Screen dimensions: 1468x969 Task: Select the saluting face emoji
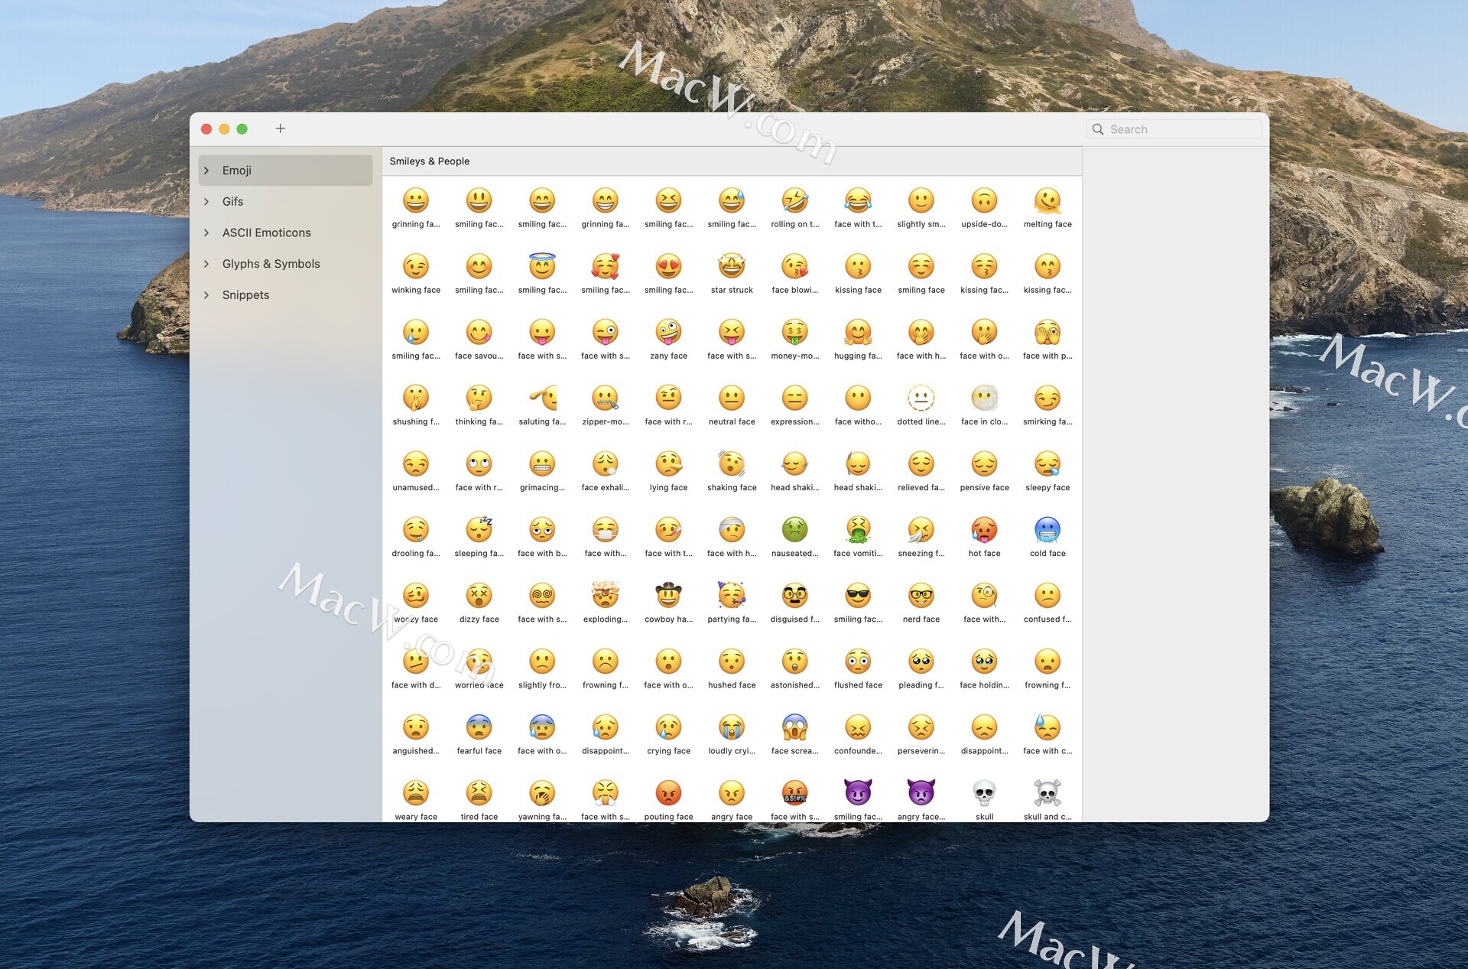[x=542, y=398]
